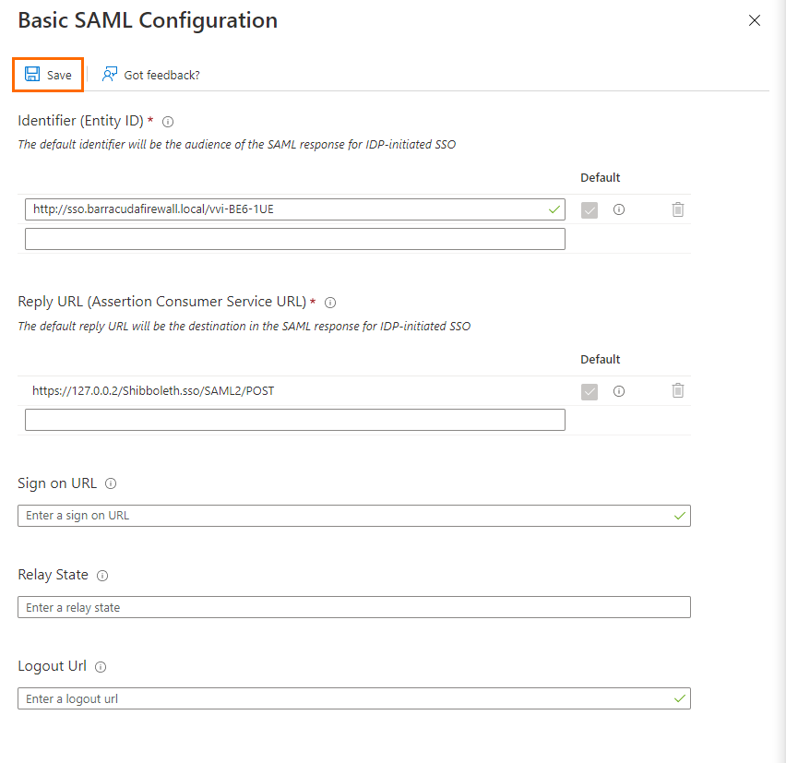Click the info icon beside Reply URL label

[x=330, y=303]
